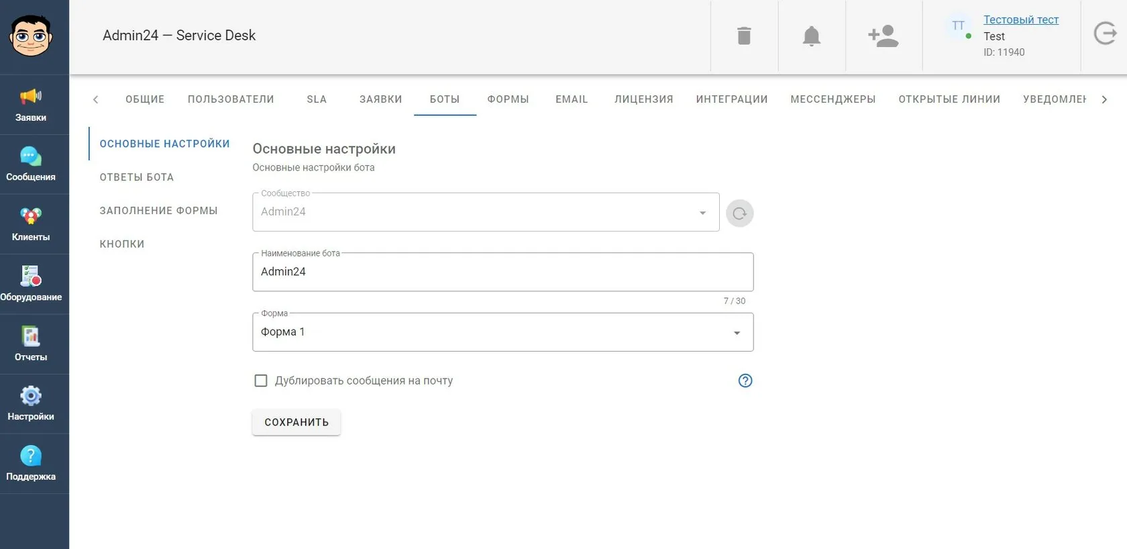Open the SLA tab
The width and height of the screenshot is (1127, 549).
coord(317,99)
